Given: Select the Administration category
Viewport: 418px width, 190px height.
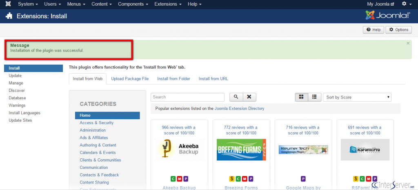Looking at the screenshot, I should click(93, 130).
